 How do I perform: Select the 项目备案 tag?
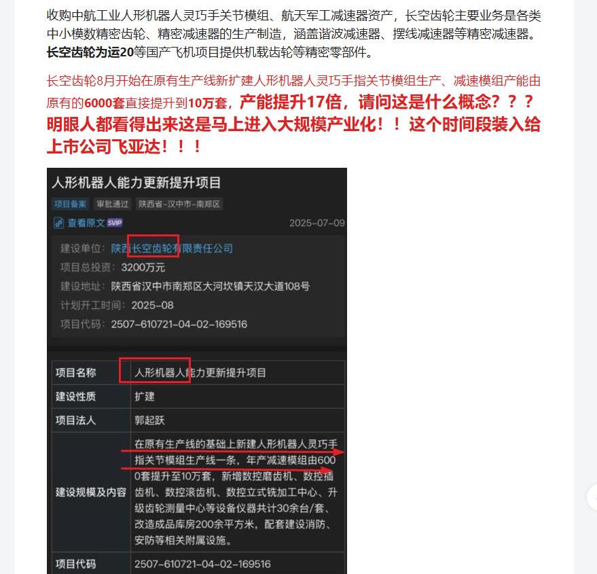click(x=70, y=204)
